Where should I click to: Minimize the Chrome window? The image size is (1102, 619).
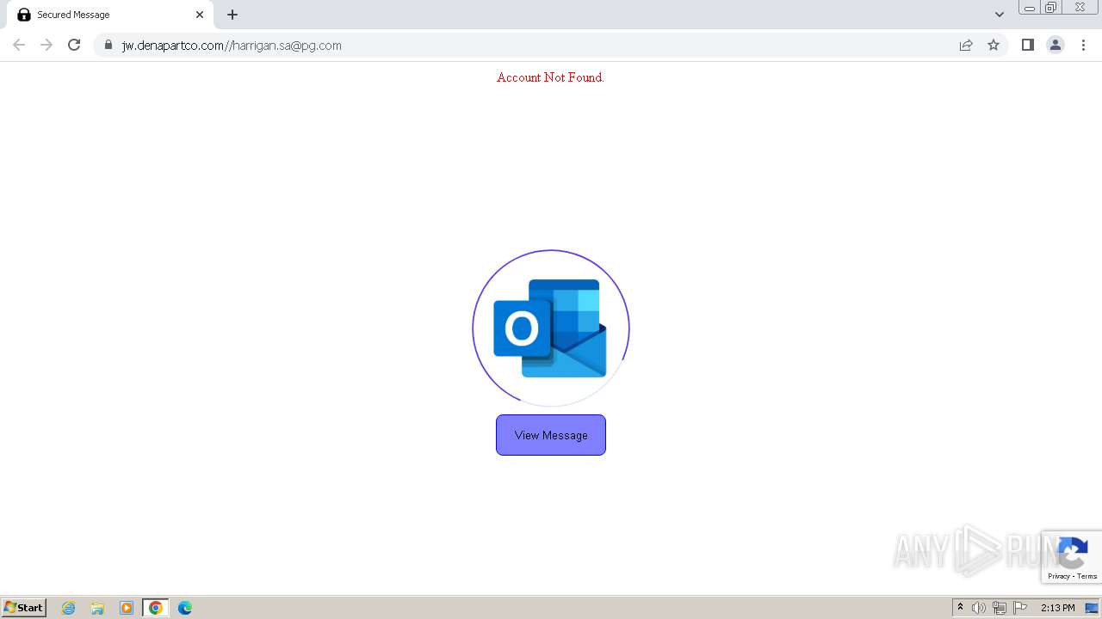tap(1029, 8)
